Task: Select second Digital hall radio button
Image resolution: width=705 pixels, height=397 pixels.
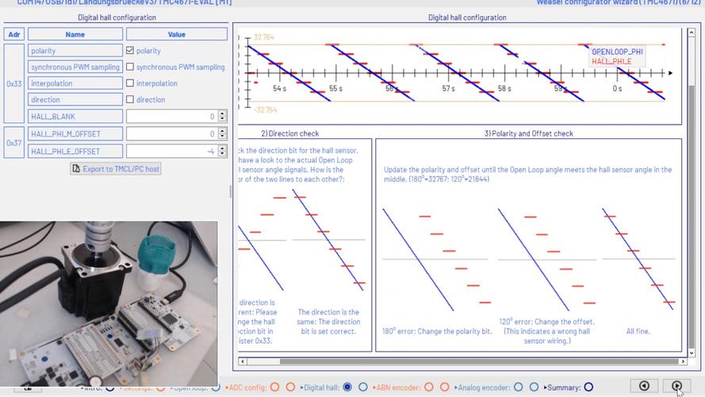Action: [x=363, y=387]
